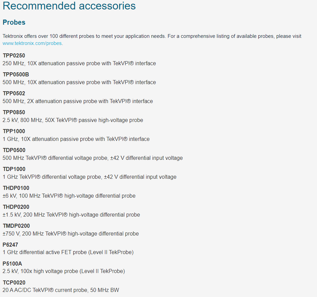Select the TPP0250 probe model name

14,55
